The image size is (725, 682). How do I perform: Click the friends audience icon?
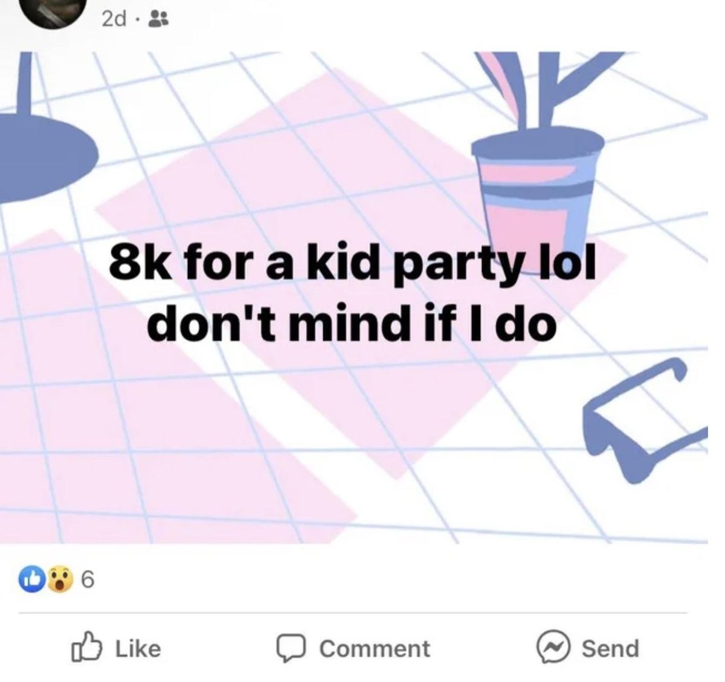click(159, 20)
